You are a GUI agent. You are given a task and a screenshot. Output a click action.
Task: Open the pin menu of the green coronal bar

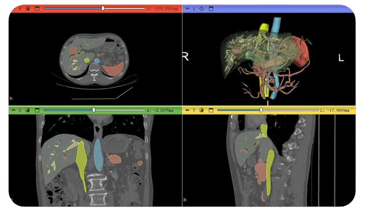13,110
